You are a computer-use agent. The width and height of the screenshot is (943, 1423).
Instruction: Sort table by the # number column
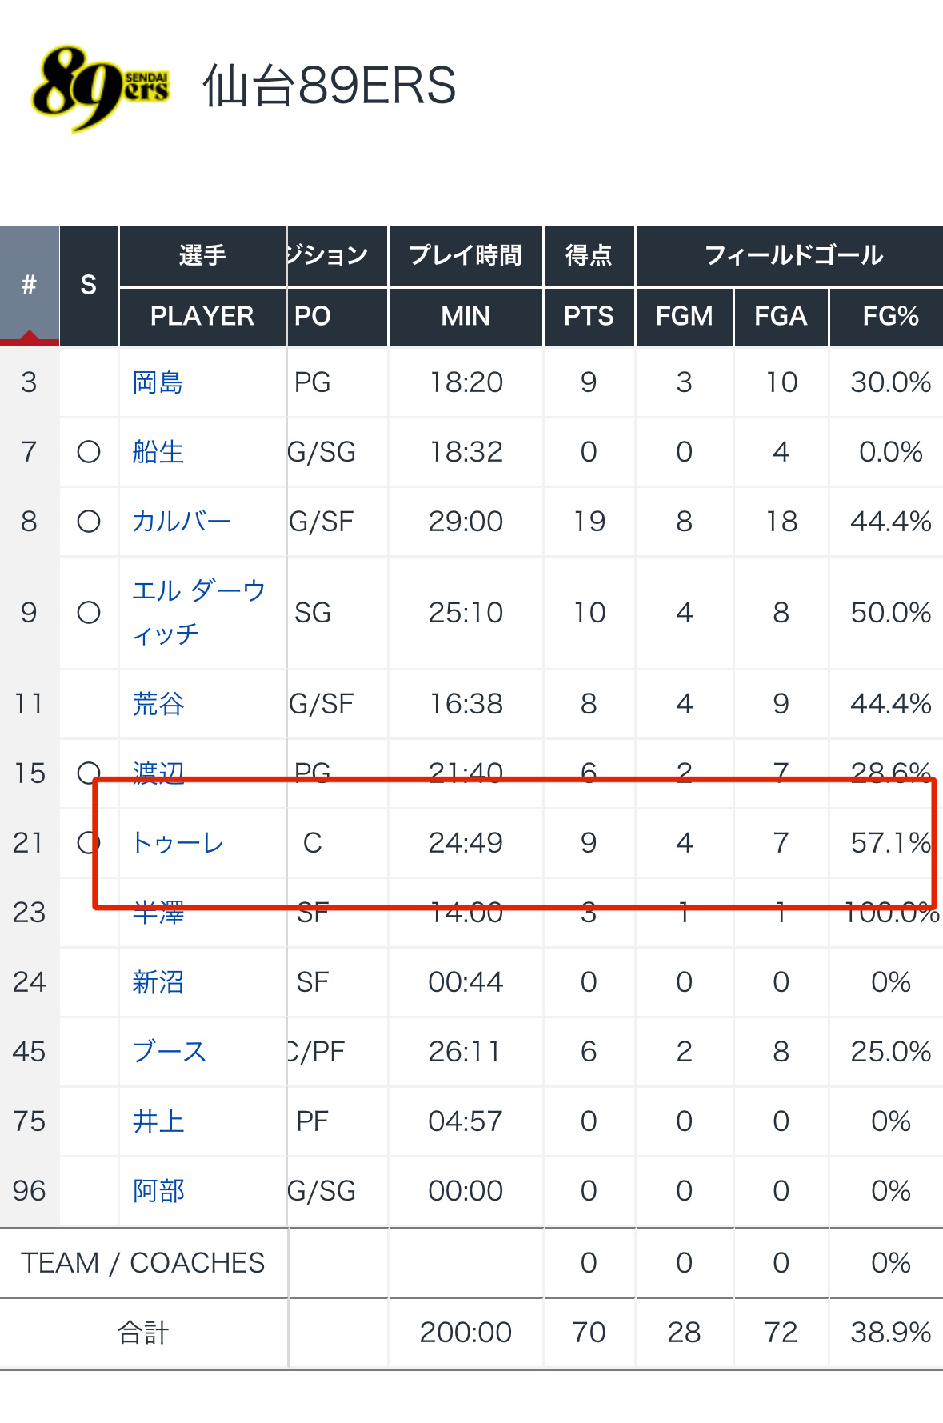click(x=30, y=286)
